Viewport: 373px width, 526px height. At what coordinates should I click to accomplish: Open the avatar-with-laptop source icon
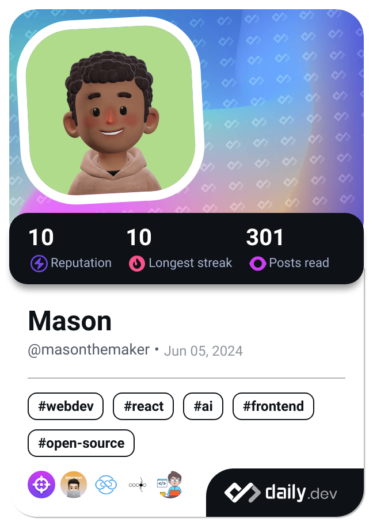pyautogui.click(x=74, y=485)
